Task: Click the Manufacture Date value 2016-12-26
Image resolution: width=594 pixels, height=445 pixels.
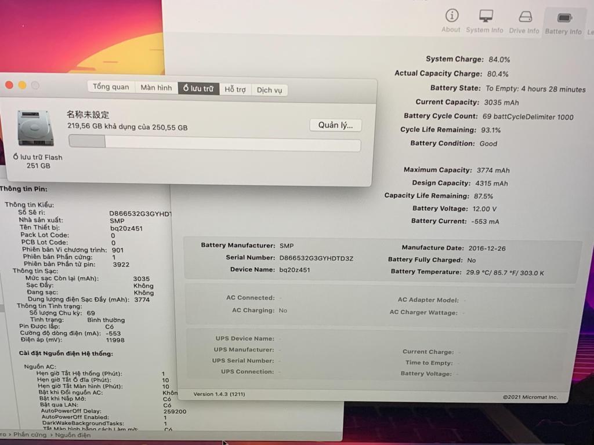Action: click(x=487, y=249)
